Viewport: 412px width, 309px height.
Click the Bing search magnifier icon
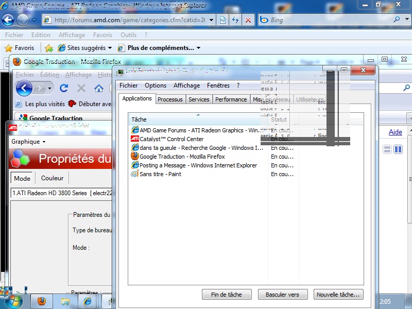click(x=397, y=20)
